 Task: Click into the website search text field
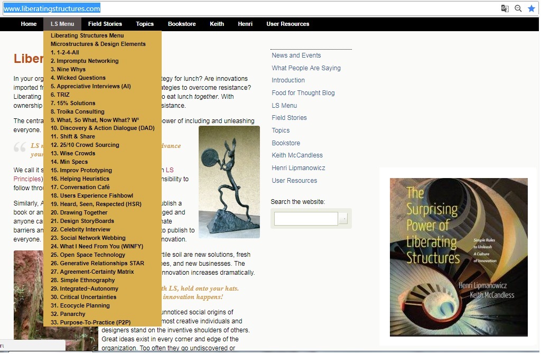click(306, 219)
